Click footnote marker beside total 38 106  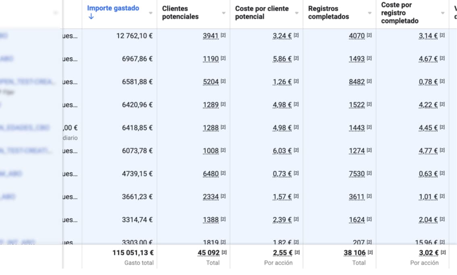coord(370,252)
